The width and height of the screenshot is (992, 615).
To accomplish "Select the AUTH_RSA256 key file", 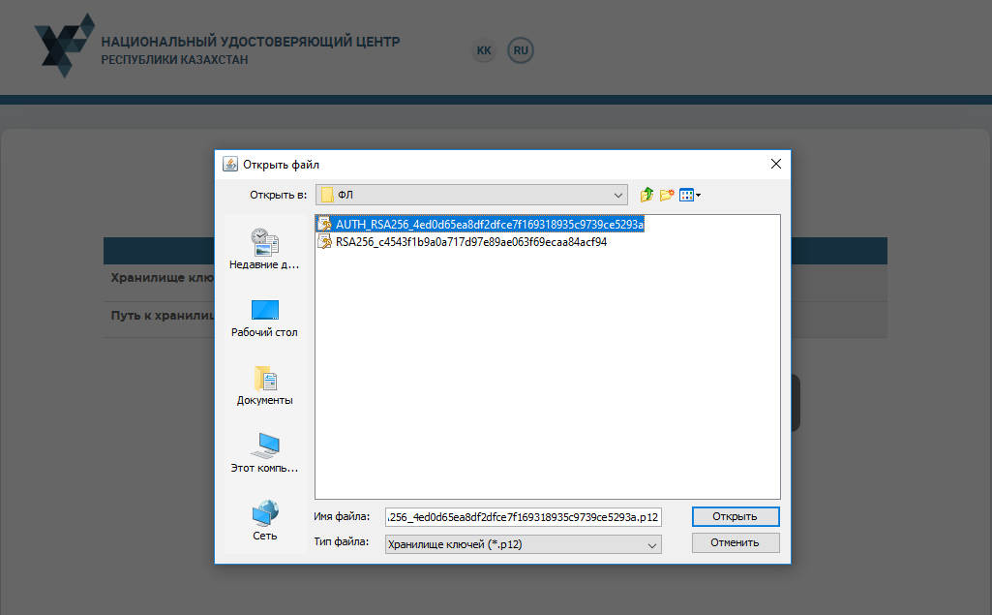I will pyautogui.click(x=489, y=224).
